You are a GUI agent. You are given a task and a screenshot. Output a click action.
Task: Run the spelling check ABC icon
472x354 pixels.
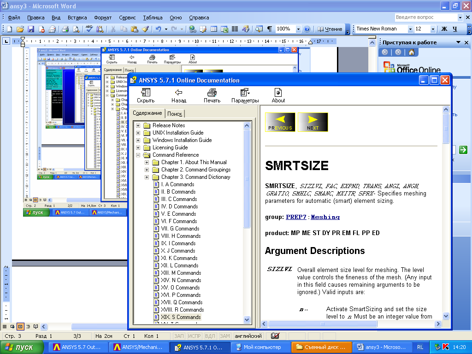[89, 29]
